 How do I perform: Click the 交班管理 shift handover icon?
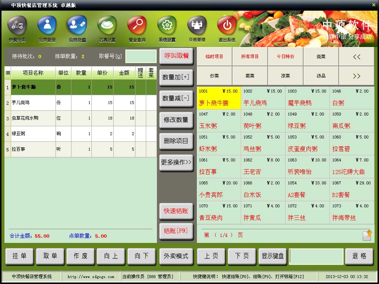pos(197,26)
